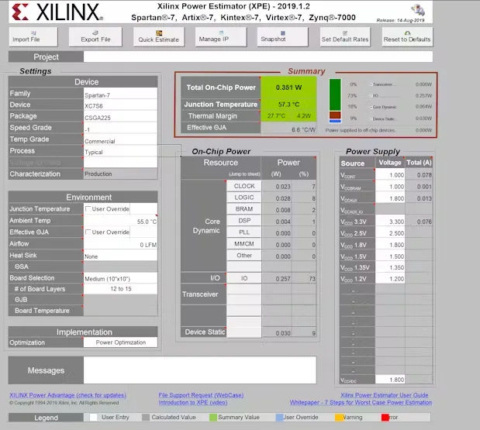Click the Total On-Chip Power value 0.351 W
Image resolution: width=480 pixels, height=430 pixels.
pos(288,88)
